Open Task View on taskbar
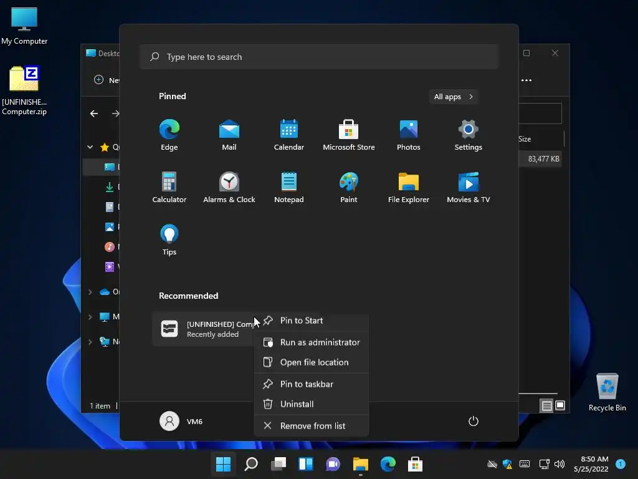638x479 pixels. click(x=279, y=464)
